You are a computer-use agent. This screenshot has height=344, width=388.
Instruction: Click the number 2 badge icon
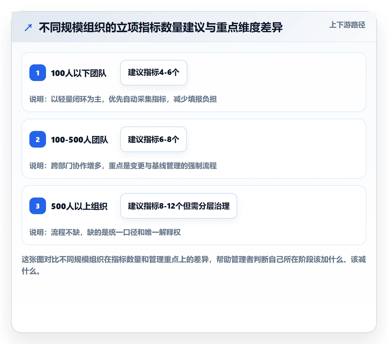point(38,139)
